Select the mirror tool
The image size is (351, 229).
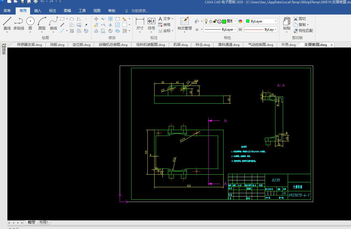pyautogui.click(x=110, y=25)
